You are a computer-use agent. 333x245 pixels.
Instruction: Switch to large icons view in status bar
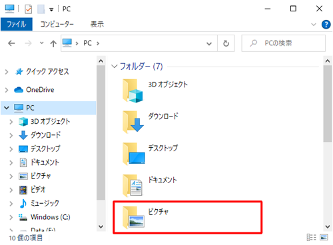point(324,238)
